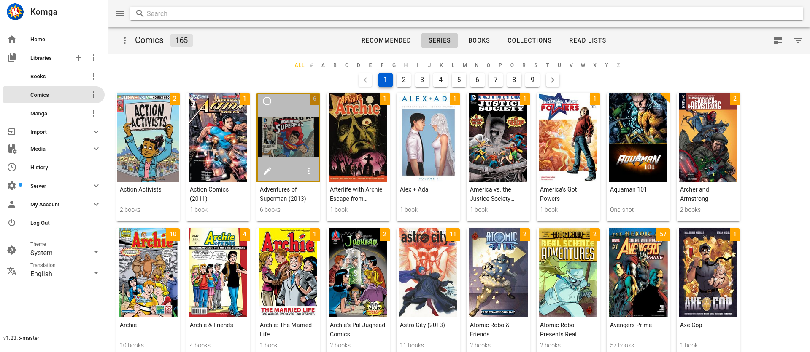Click the Libraries icon in sidebar
Screen dimensions: 810x352
12,58
